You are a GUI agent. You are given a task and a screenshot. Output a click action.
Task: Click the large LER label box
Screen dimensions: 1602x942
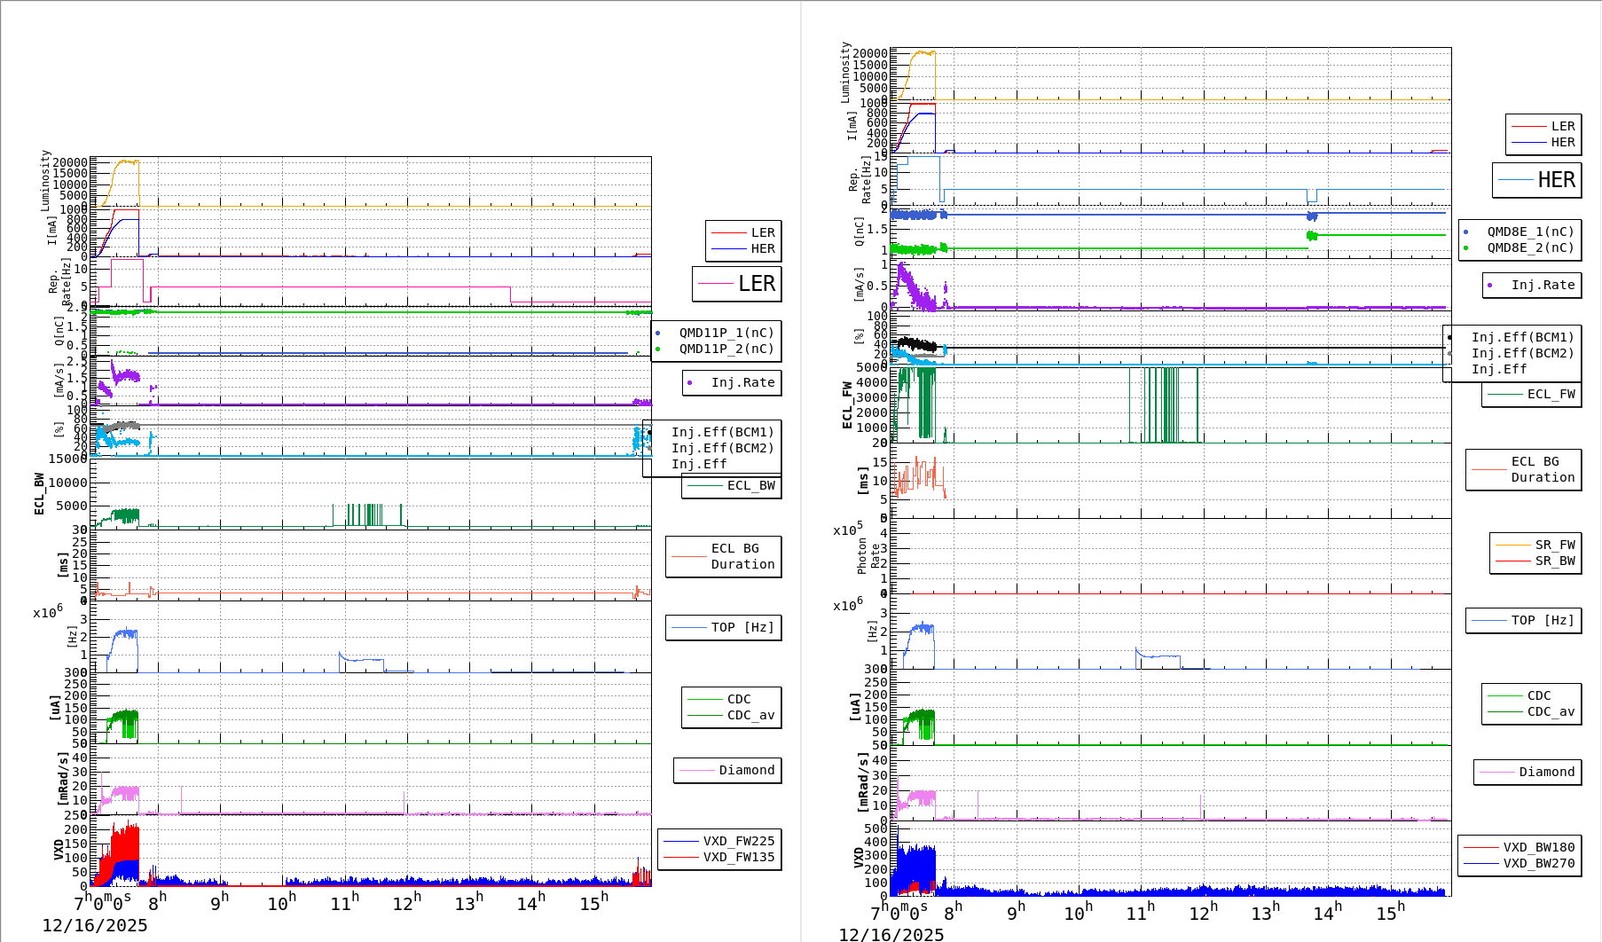point(737,284)
